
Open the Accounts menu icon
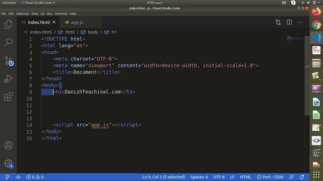click(x=8, y=145)
